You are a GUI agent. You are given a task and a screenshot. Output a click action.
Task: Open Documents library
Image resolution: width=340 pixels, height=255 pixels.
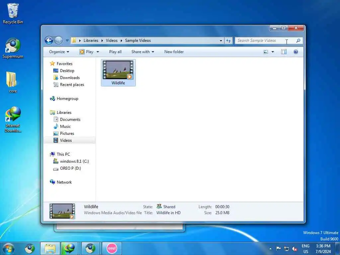pyautogui.click(x=70, y=119)
